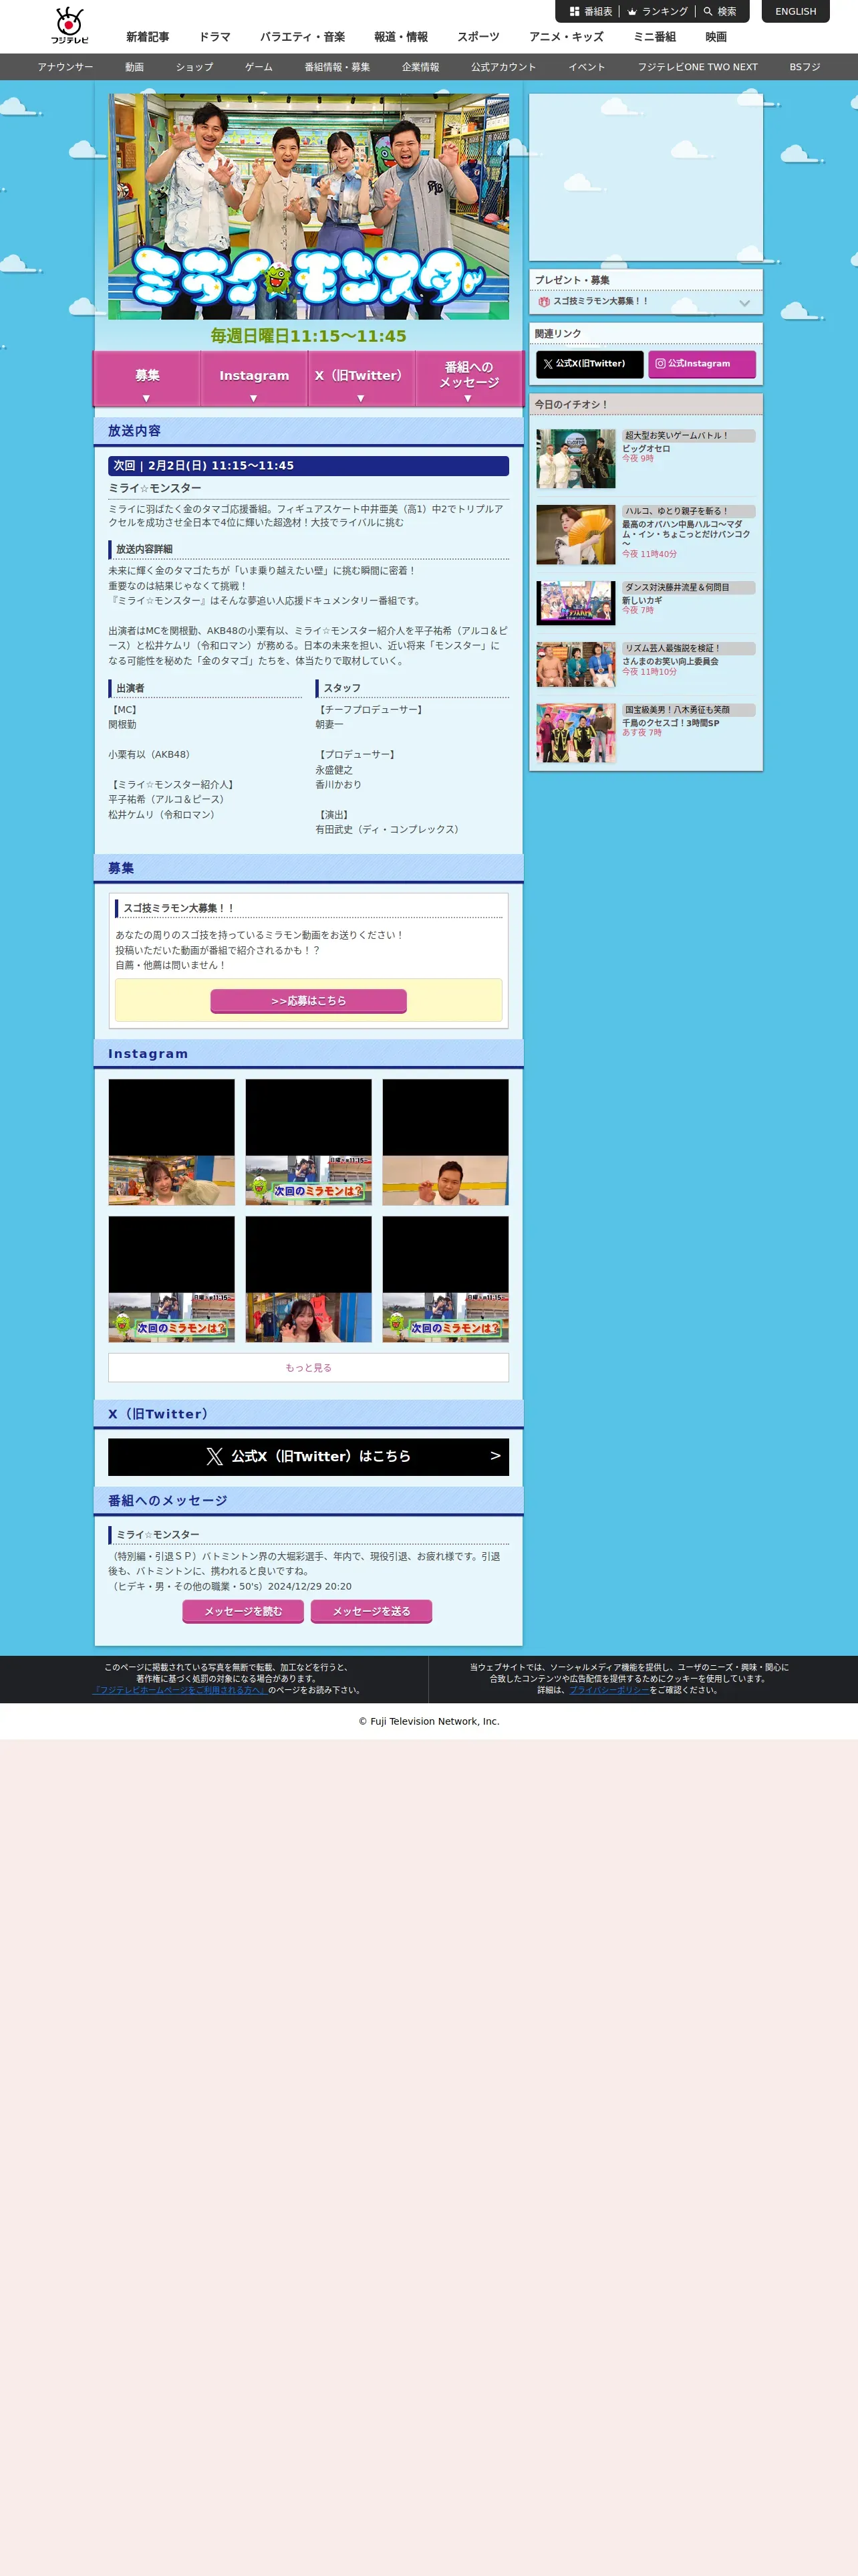Click the メッセージを読む button
Viewport: 858px width, 2576px height.
pos(244,1611)
